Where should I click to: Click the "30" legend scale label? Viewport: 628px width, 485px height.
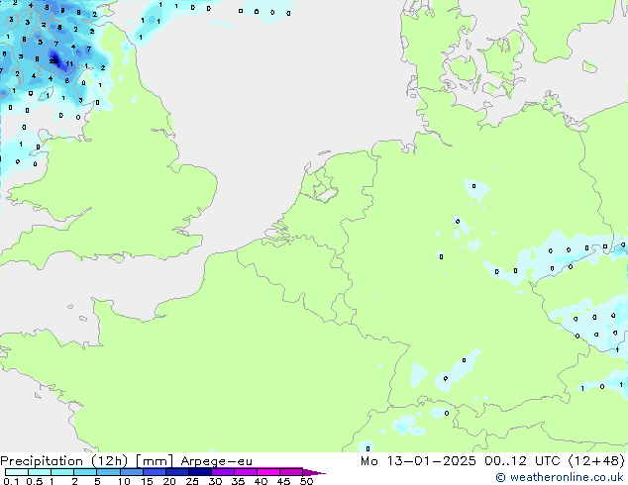pyautogui.click(x=215, y=481)
